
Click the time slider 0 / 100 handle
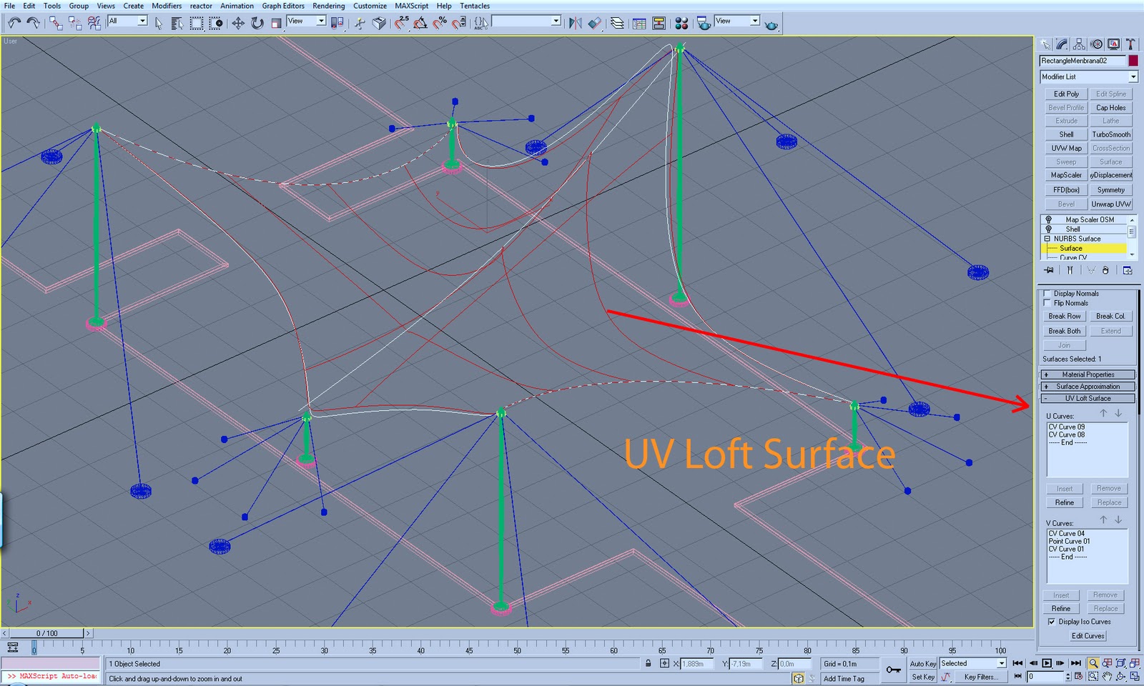click(47, 633)
